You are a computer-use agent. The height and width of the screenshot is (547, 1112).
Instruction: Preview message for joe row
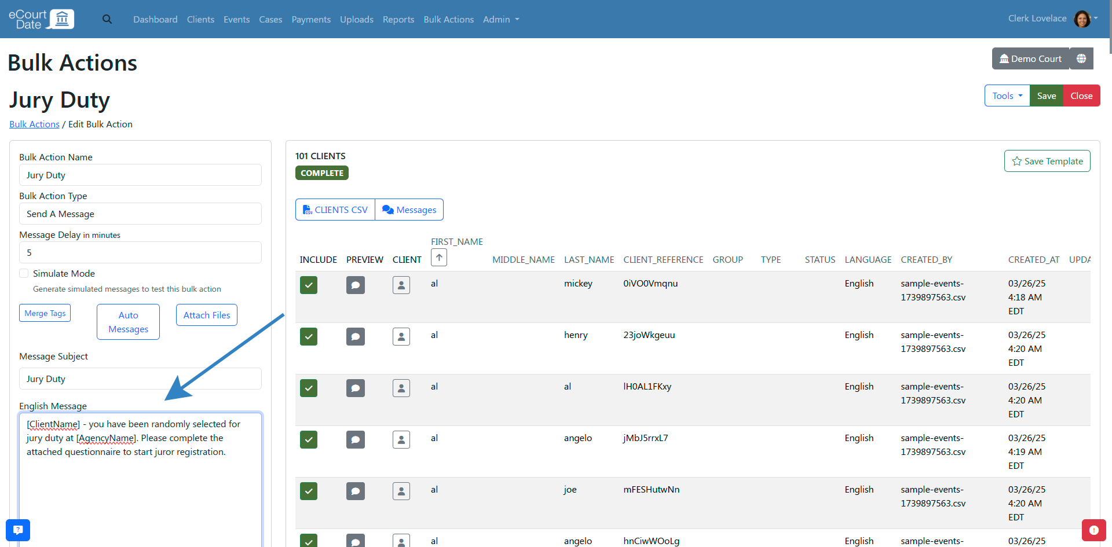coord(356,491)
